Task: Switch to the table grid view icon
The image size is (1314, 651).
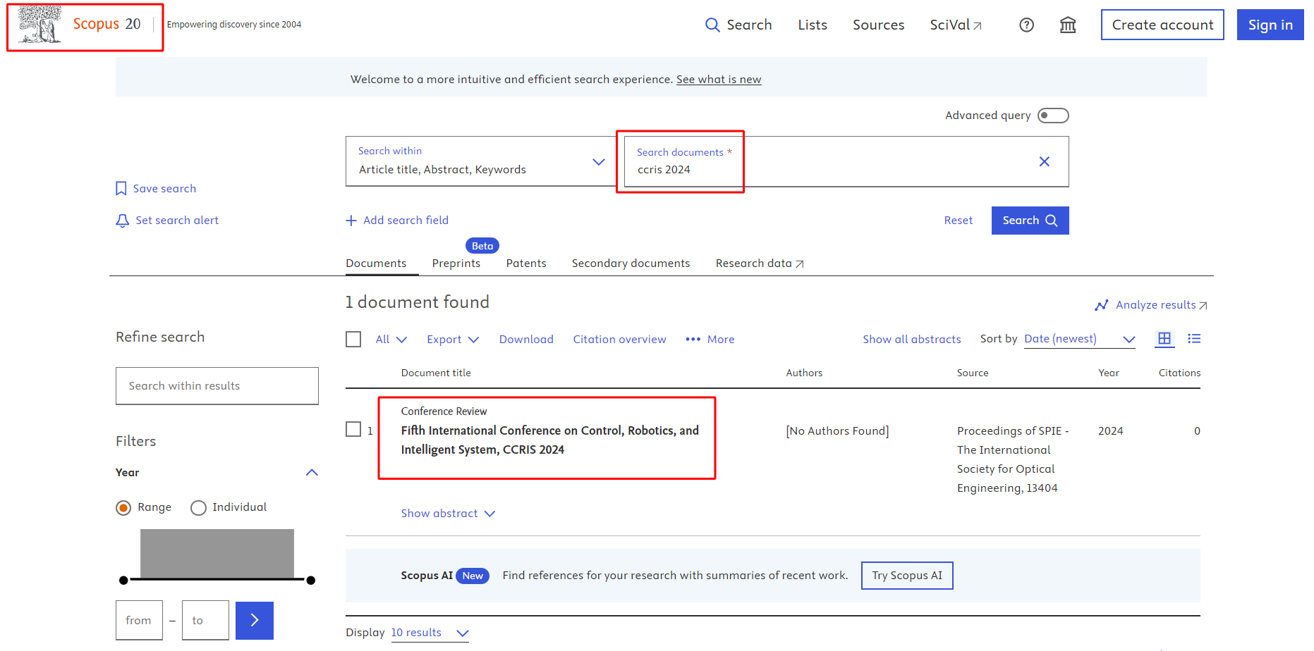Action: click(x=1164, y=338)
